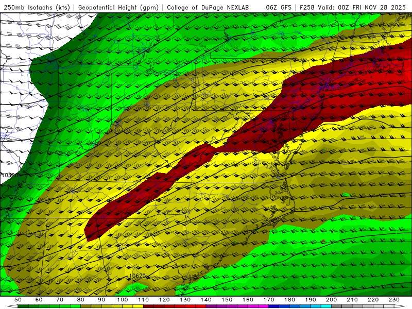Click the 'F258 Valid: 00Z FRI NOV 28 2025' text

point(353,8)
